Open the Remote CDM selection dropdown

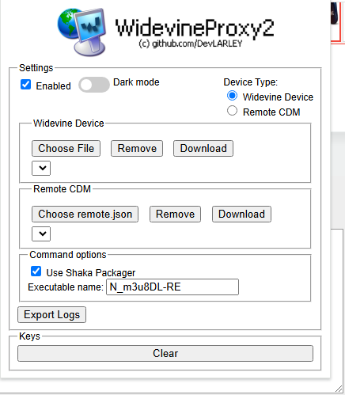tap(41, 234)
